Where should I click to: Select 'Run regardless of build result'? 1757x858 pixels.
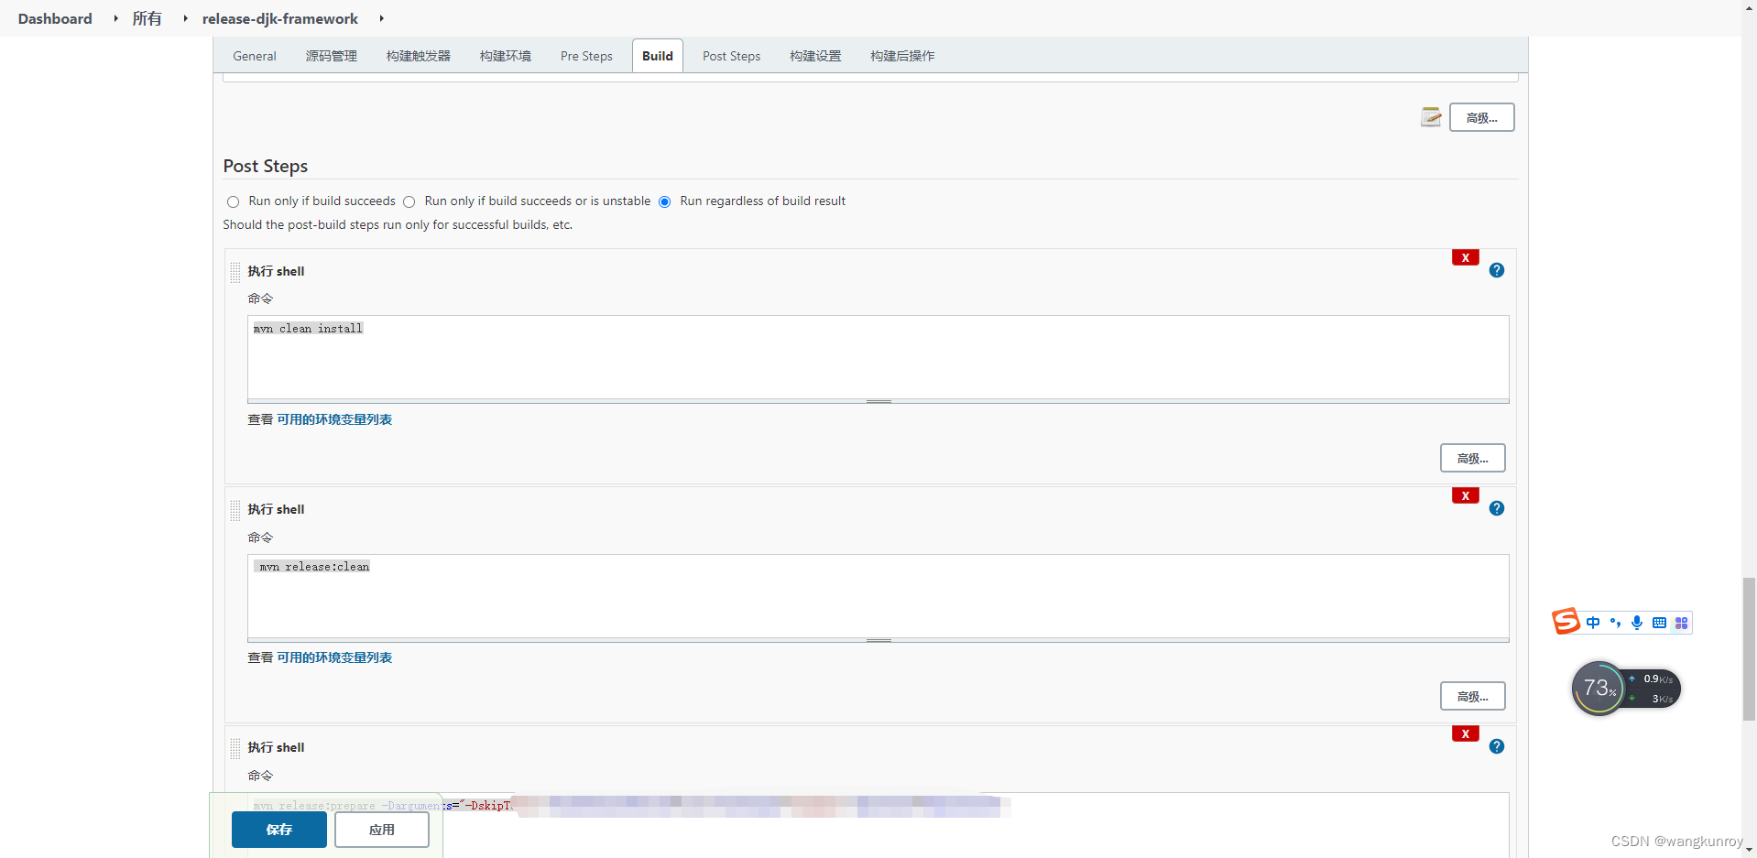tap(664, 201)
